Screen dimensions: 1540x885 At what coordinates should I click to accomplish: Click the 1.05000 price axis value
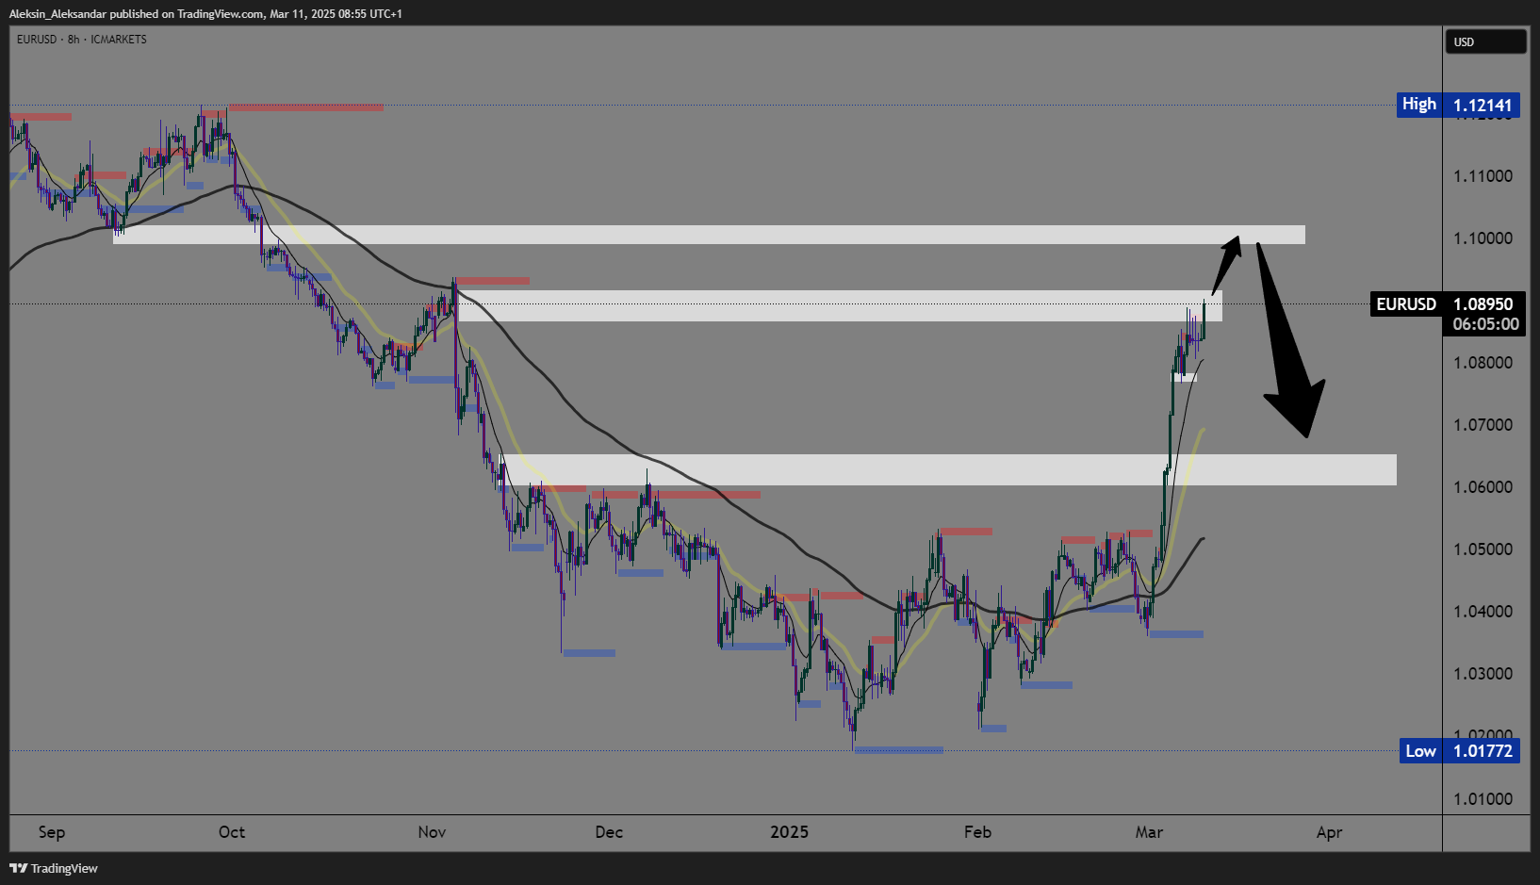(1483, 549)
